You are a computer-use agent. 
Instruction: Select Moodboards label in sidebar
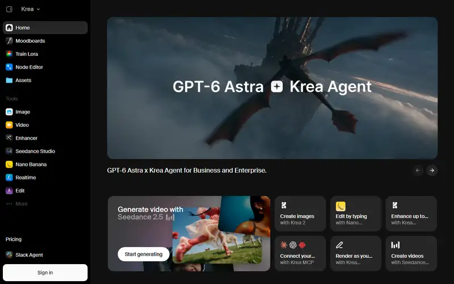coord(30,41)
